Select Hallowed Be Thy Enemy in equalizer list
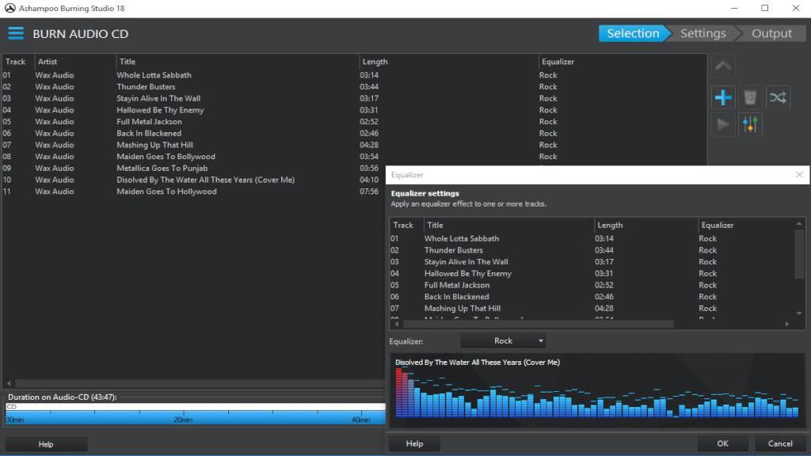 click(467, 274)
